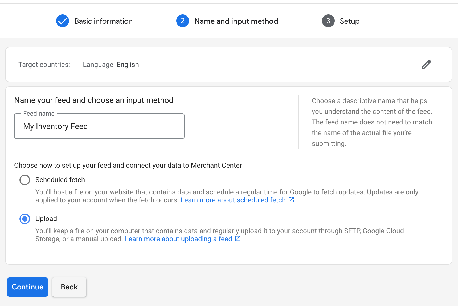
Task: Click the step 3 Setup circle icon
Action: (x=328, y=21)
